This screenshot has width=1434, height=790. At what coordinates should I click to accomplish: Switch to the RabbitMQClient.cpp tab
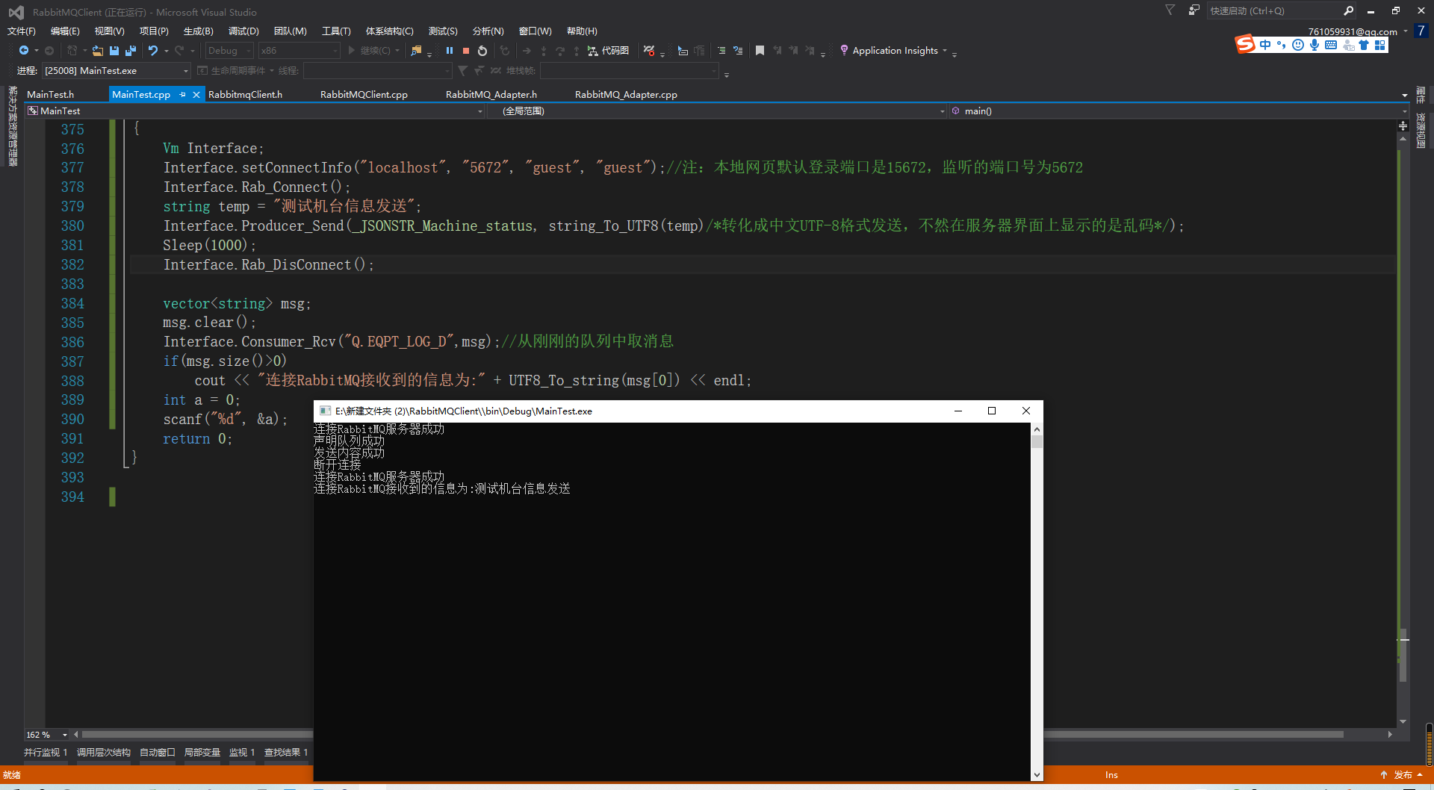pyautogui.click(x=364, y=95)
